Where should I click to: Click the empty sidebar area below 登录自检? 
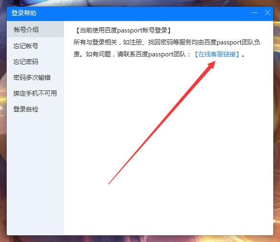click(x=35, y=175)
